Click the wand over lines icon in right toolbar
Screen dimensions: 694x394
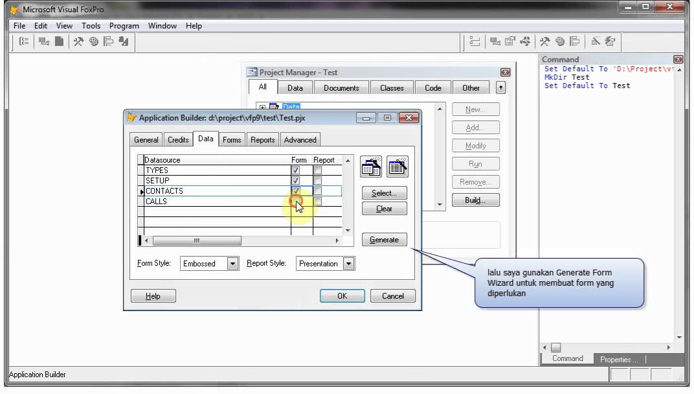click(x=596, y=41)
